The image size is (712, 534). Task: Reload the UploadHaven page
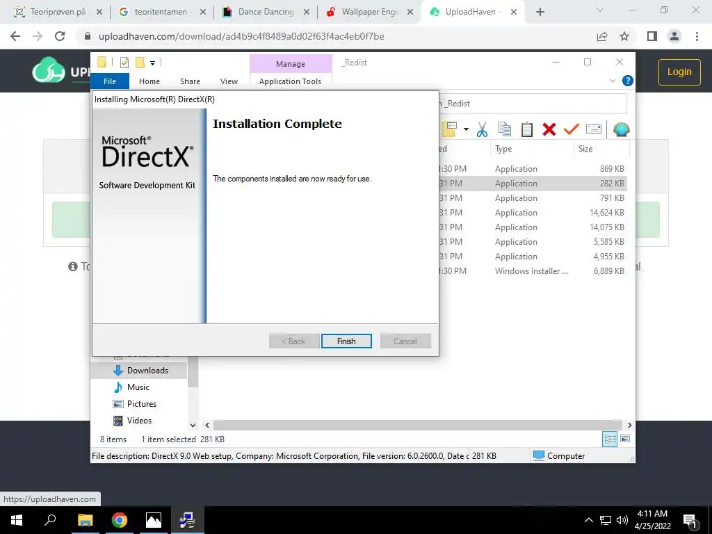click(x=60, y=36)
